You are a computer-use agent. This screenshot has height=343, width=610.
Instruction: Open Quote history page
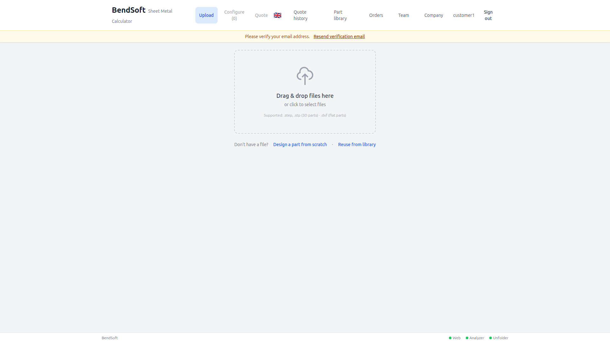click(301, 15)
